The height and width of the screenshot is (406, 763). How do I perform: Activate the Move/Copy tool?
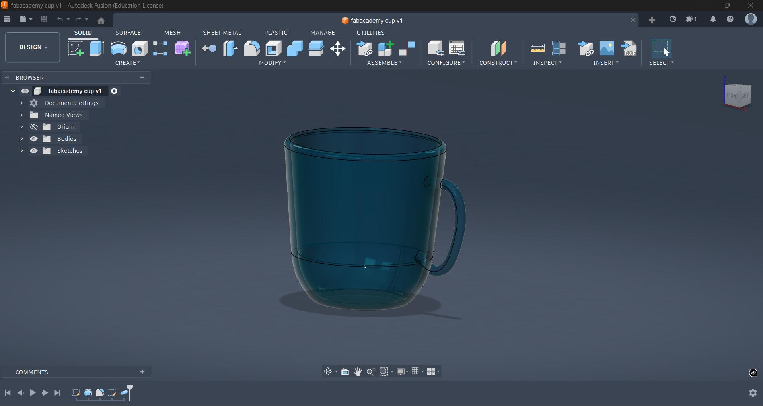(338, 48)
